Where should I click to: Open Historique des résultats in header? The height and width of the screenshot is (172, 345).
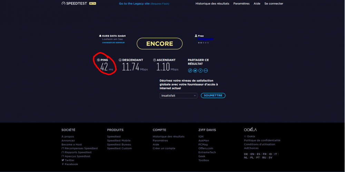pos(212,3)
